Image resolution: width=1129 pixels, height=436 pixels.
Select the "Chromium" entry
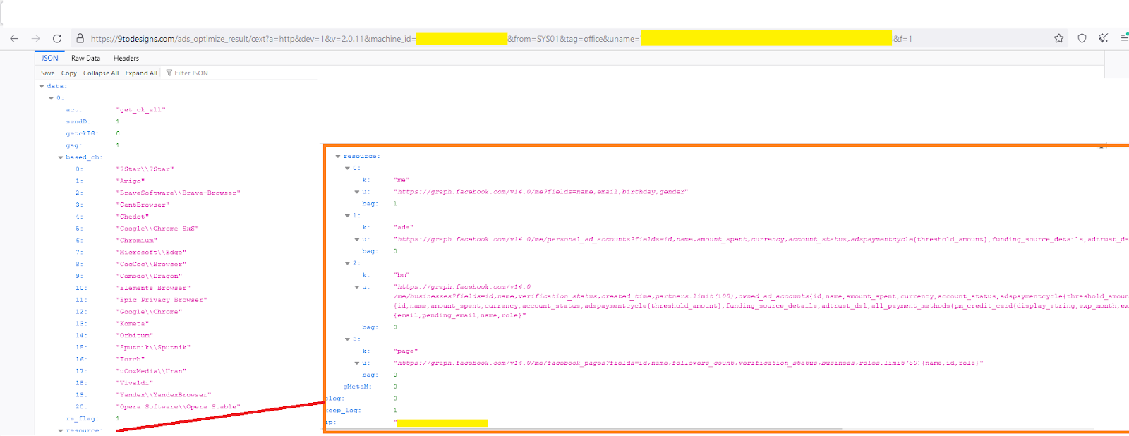[x=137, y=240]
